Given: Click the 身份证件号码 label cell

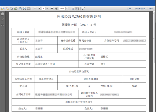Looking at the screenshot, I should 112,40.
